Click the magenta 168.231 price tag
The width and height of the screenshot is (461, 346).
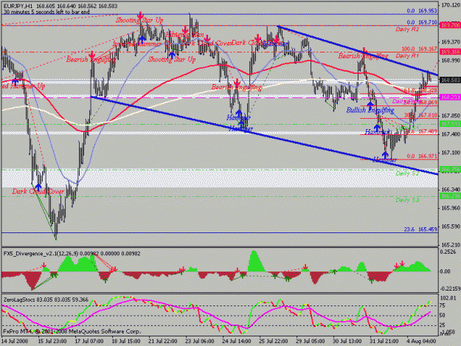click(450, 97)
